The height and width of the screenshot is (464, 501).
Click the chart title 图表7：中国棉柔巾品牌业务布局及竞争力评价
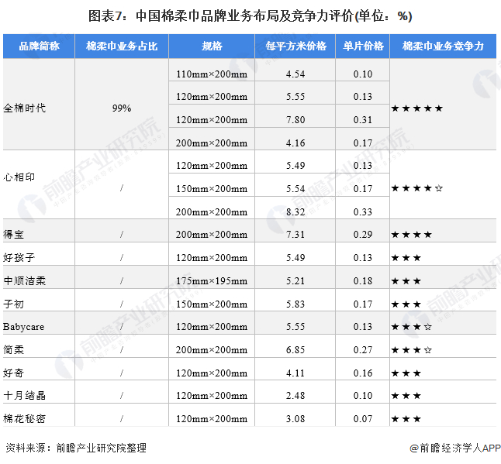(250, 16)
